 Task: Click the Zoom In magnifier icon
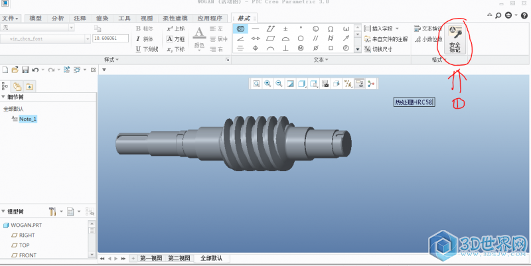(267, 84)
